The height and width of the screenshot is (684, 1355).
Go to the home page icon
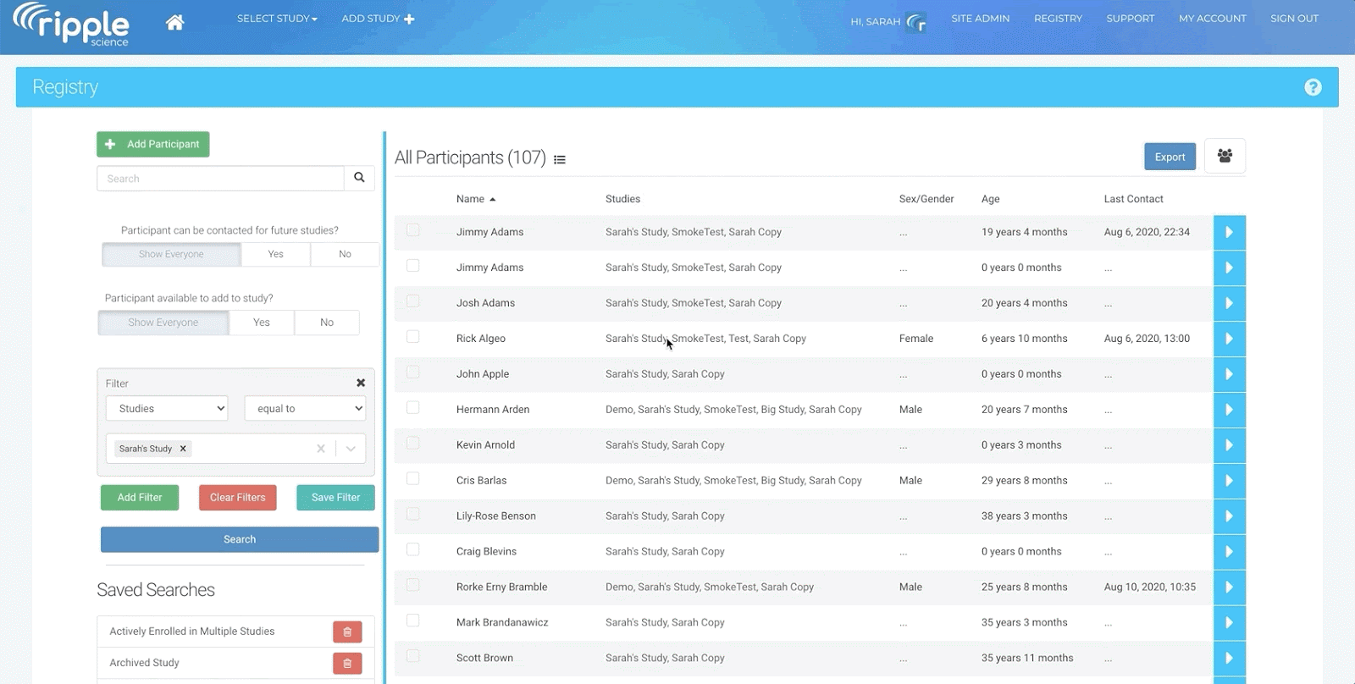[174, 23]
